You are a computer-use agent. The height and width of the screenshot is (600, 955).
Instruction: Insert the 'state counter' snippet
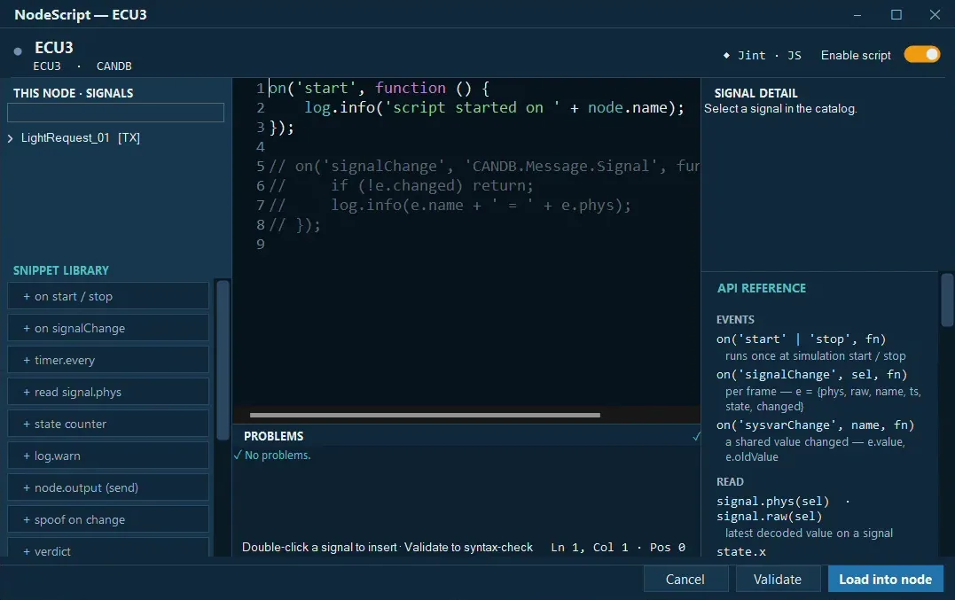108,424
